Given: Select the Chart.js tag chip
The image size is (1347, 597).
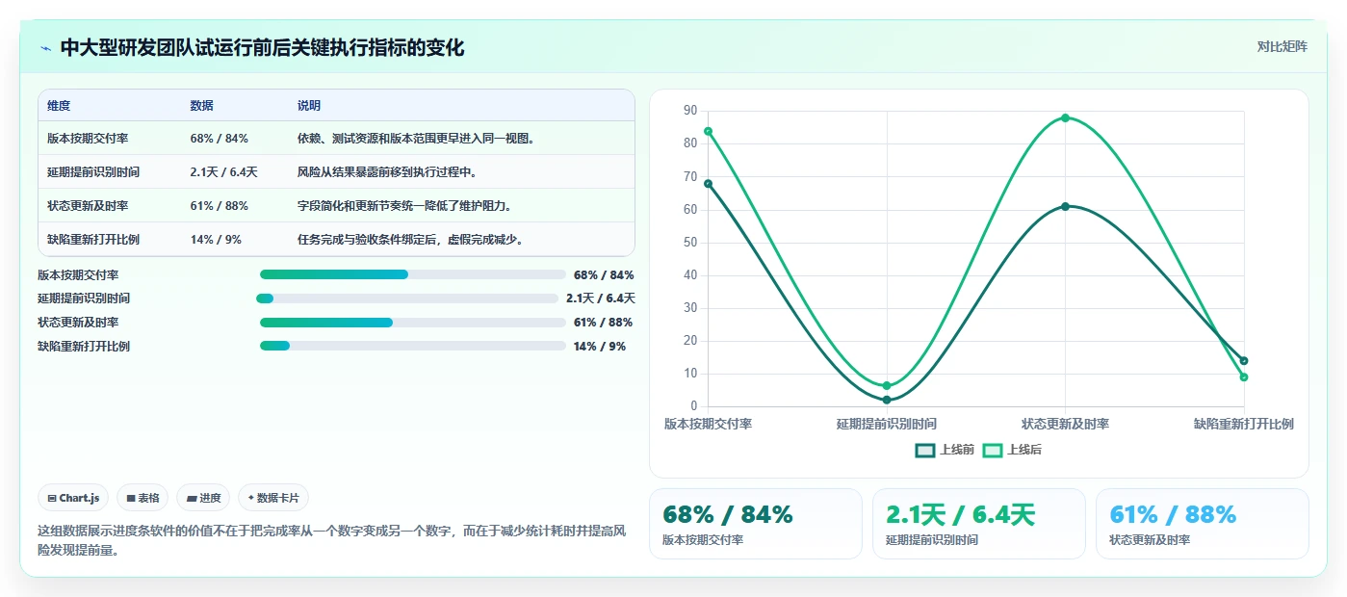Looking at the screenshot, I should coord(74,498).
